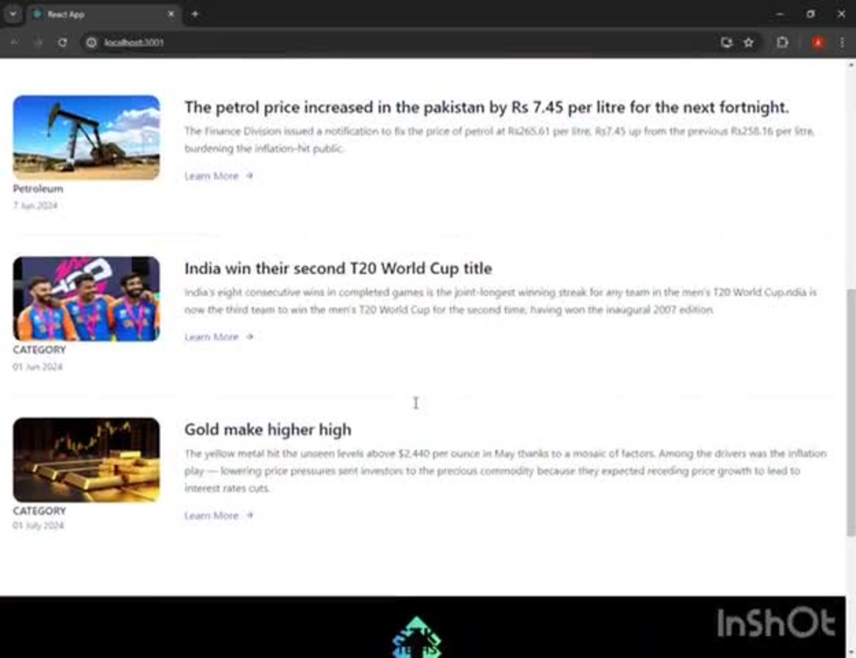Click the gold bars thumbnail
This screenshot has height=658, width=856.
(86, 460)
